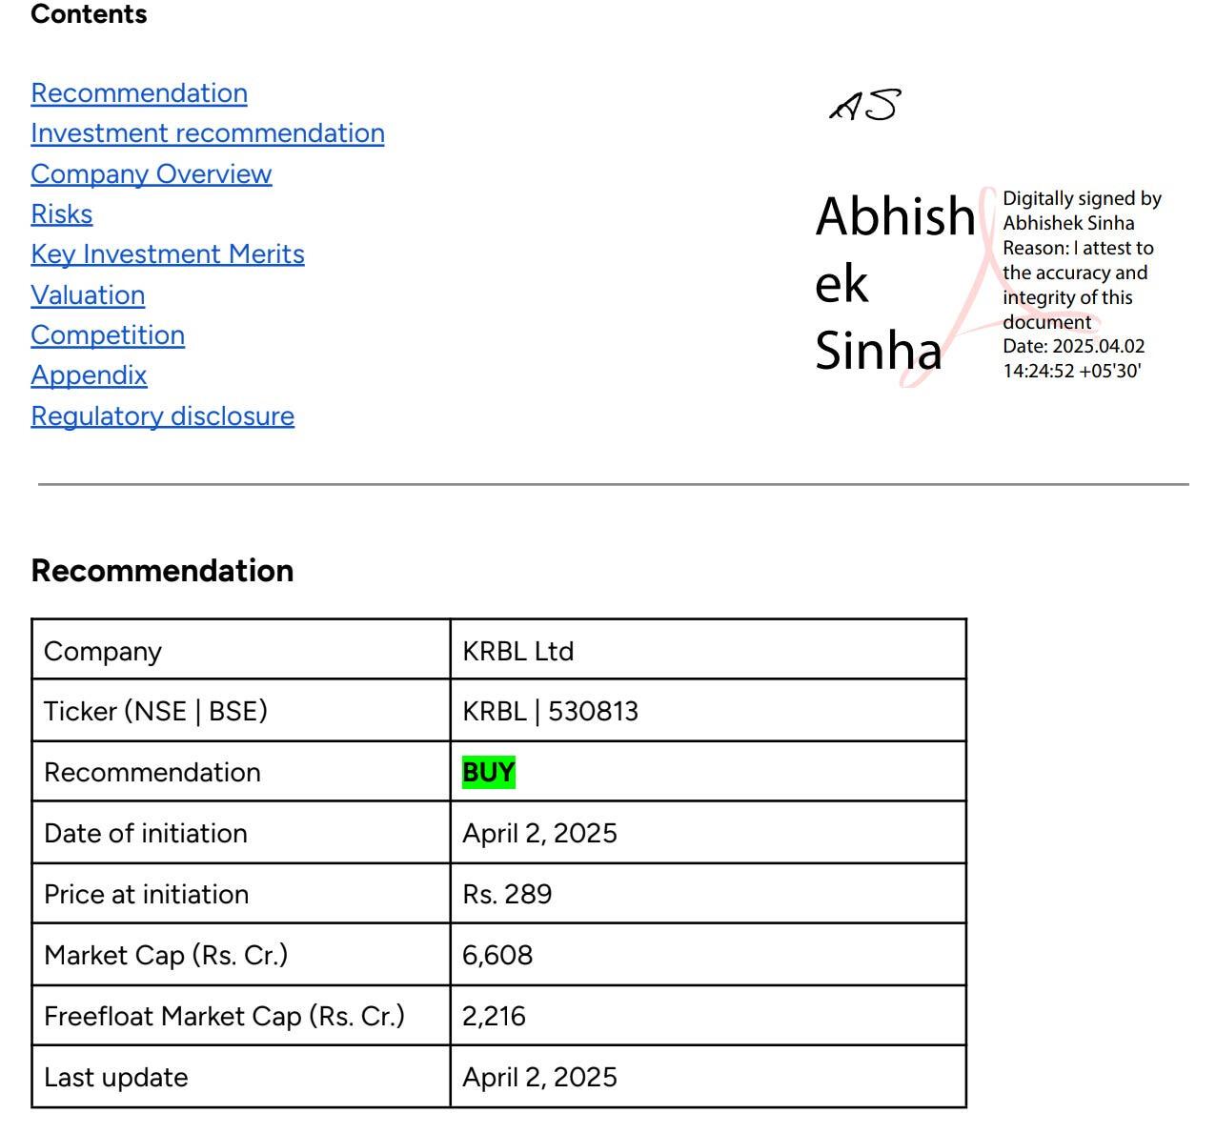
Task: Open the Recommendation link in Contents
Action: (139, 93)
